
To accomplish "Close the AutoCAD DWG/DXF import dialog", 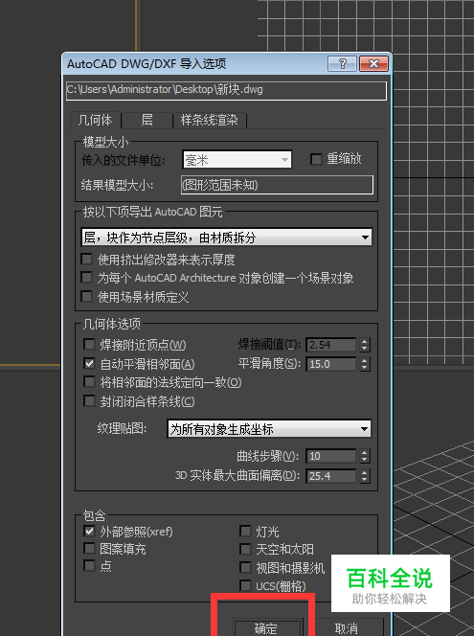I will 373,63.
